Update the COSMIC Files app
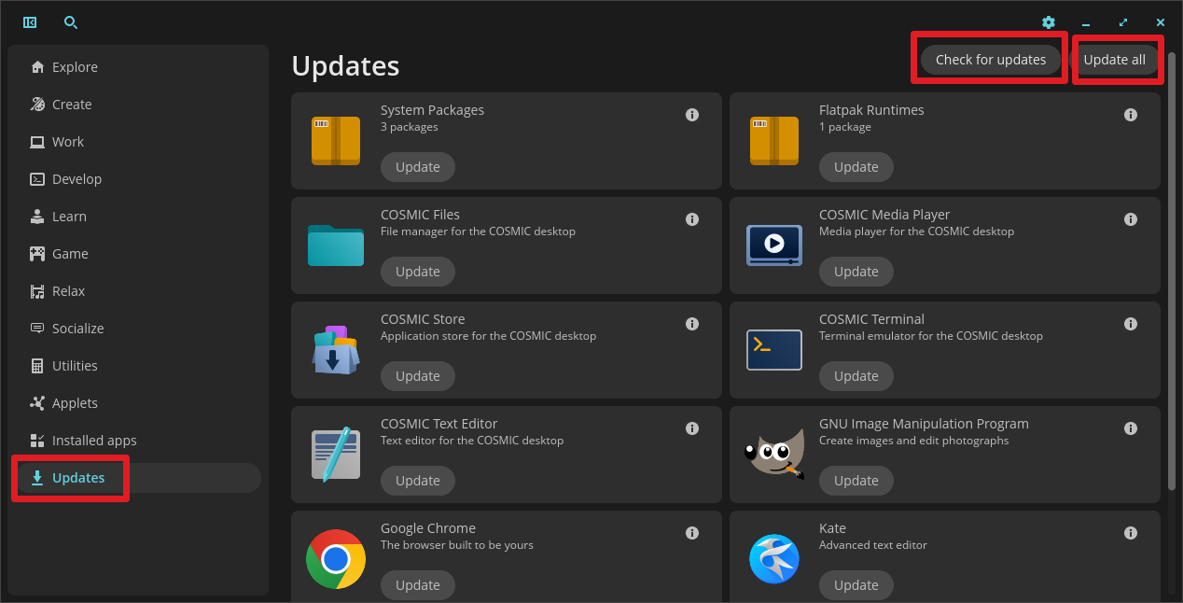Viewport: 1183px width, 603px height. click(417, 271)
